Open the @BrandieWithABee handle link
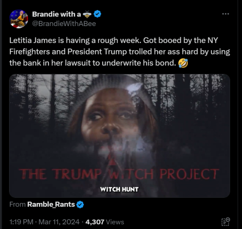 64,24
